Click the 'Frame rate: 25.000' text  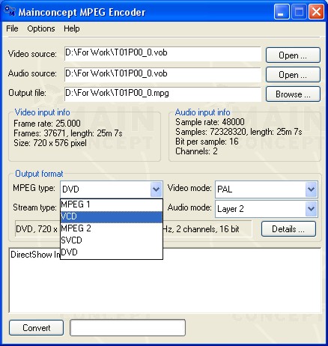click(x=47, y=124)
